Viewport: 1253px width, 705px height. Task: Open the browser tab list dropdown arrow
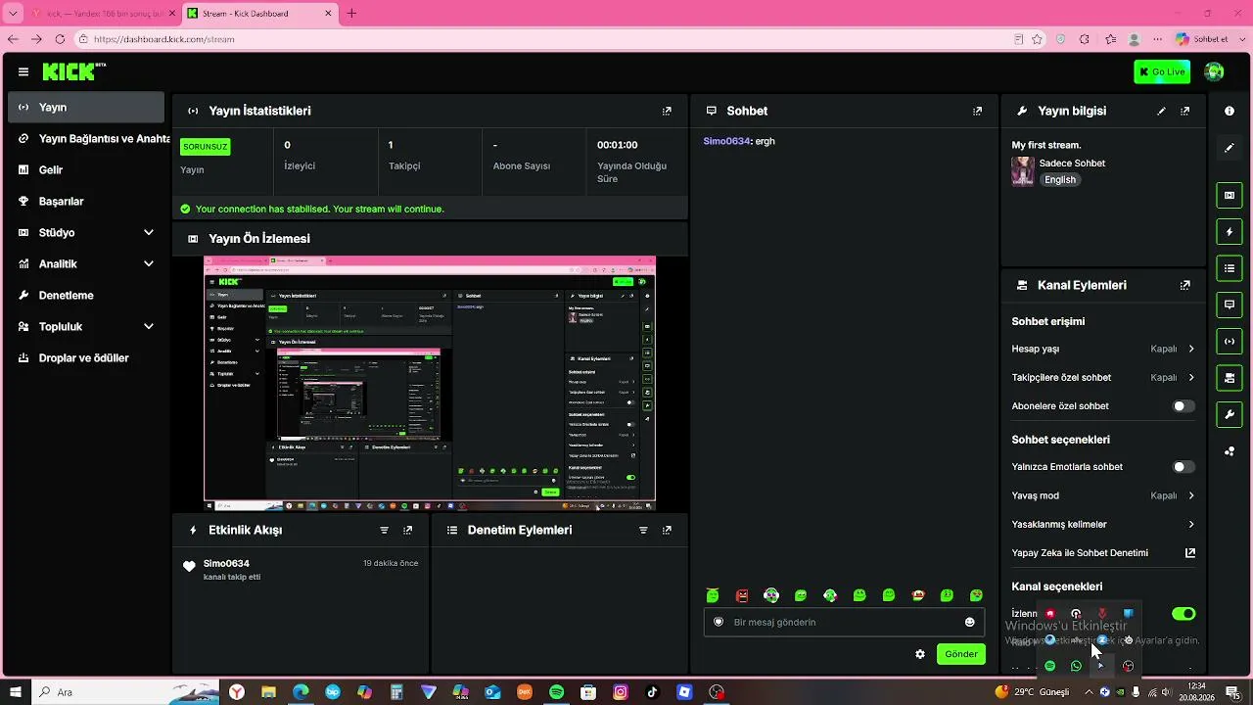coord(14,14)
